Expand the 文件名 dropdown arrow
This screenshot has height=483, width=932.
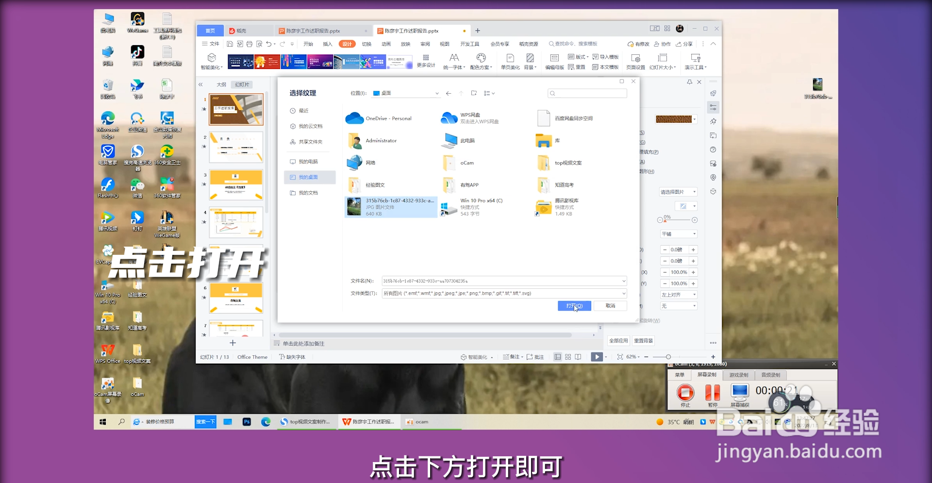(623, 281)
